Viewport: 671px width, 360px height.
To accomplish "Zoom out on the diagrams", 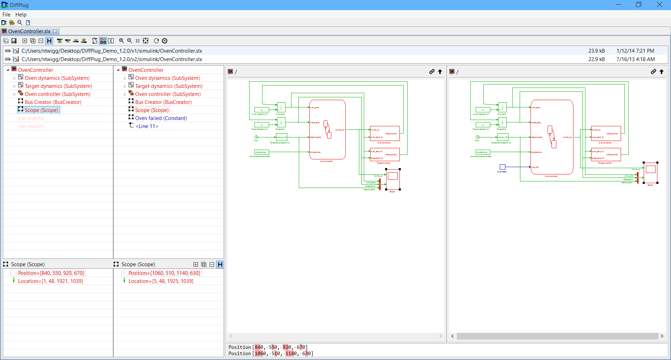I will (130, 41).
